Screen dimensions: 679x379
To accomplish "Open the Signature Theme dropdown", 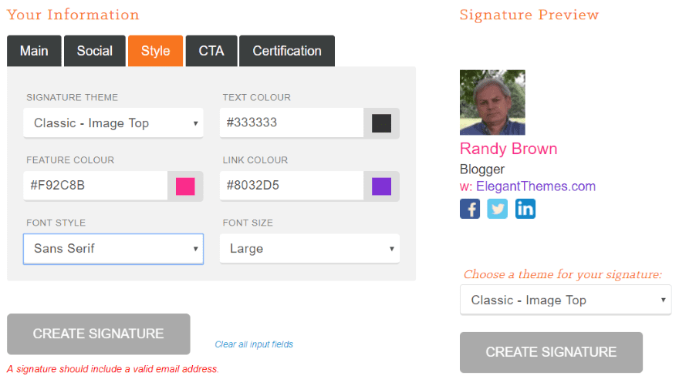I will point(113,123).
